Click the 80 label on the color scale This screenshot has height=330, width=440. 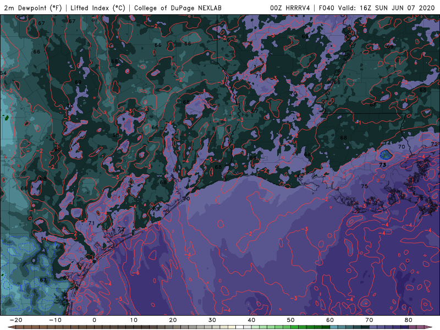409,320
